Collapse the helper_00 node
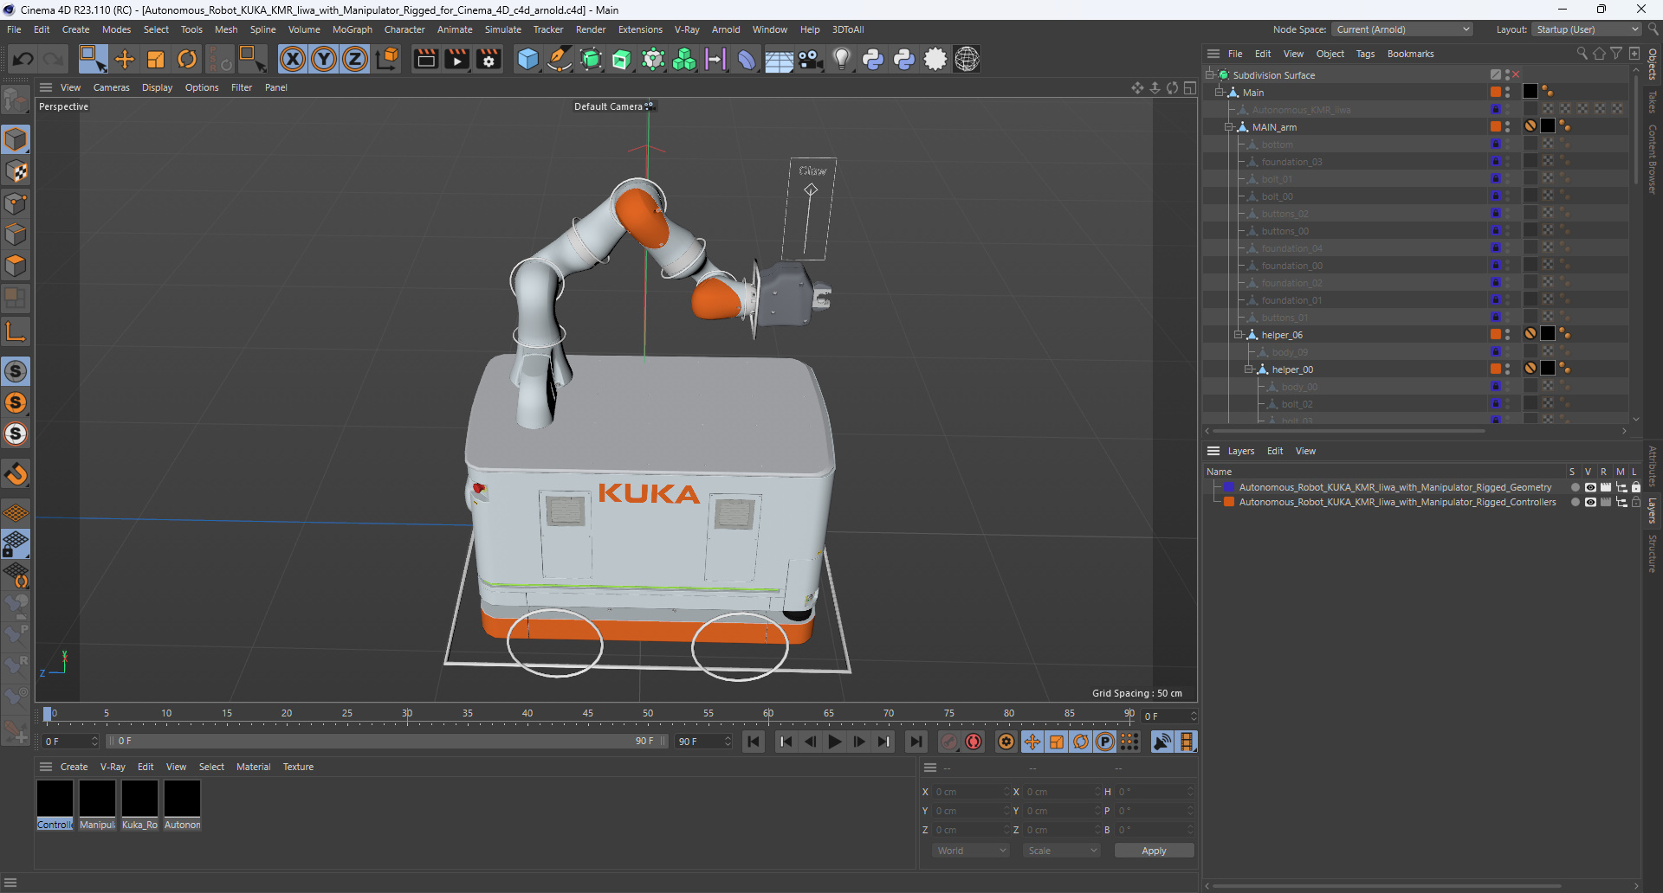 [x=1248, y=369]
